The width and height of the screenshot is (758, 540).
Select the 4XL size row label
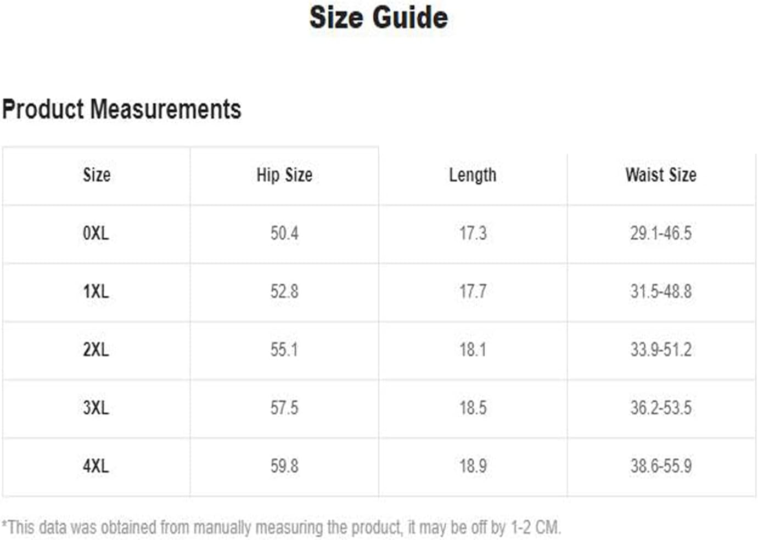point(96,466)
